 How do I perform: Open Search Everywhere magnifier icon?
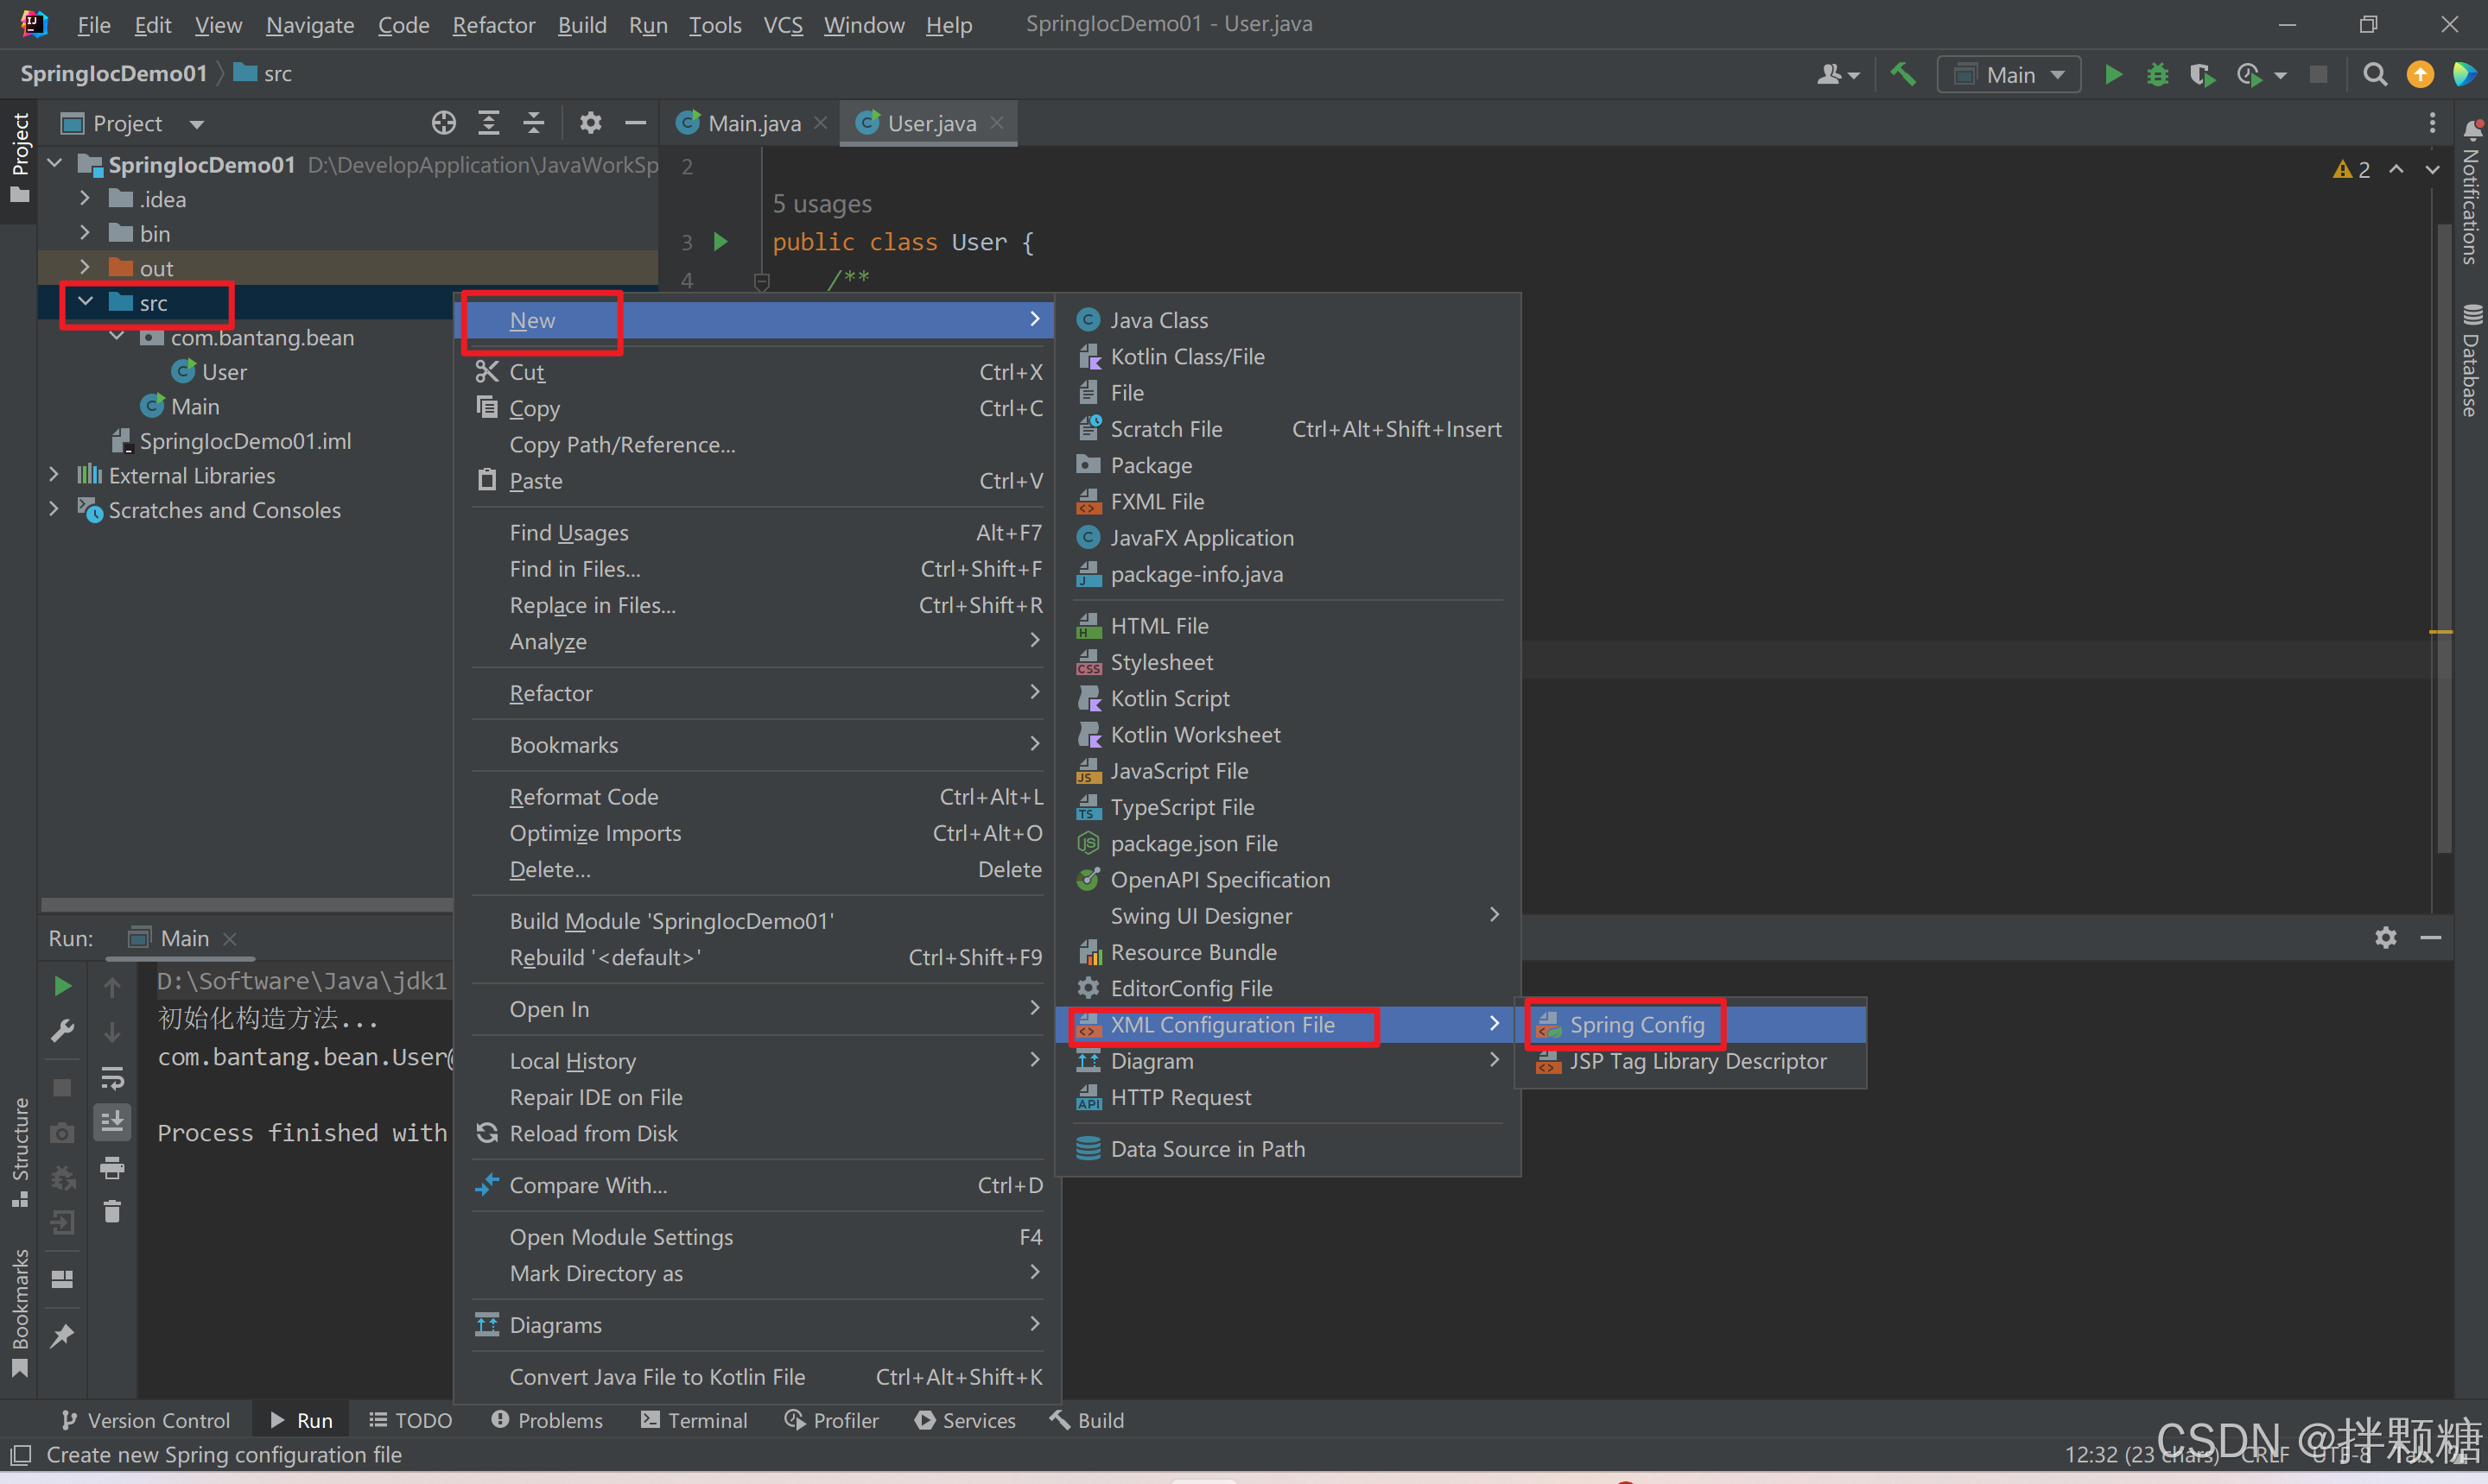point(2374,75)
